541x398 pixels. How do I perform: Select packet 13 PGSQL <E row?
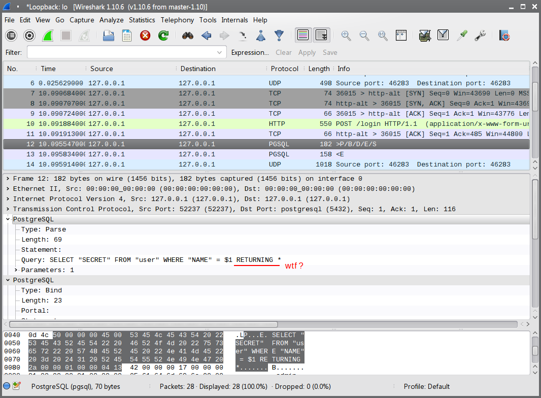click(266, 154)
